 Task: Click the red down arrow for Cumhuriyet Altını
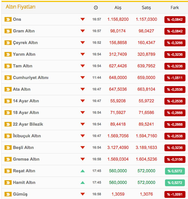[83, 77]
